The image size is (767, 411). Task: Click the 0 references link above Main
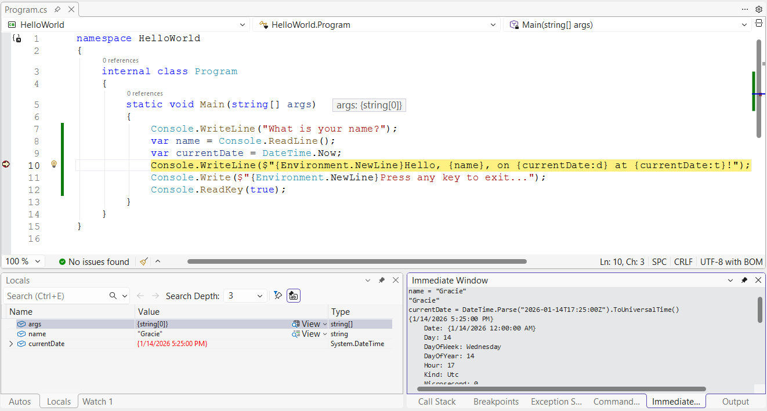(x=144, y=93)
